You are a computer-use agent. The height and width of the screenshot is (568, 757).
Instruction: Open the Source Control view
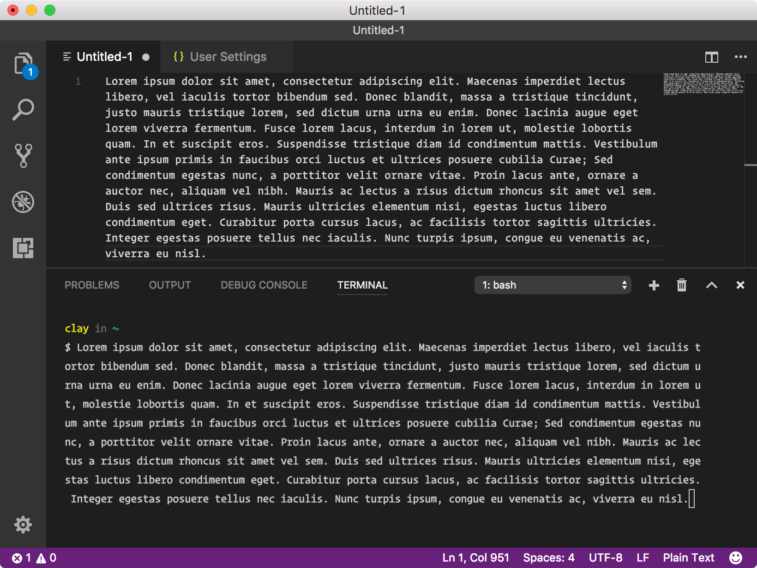(23, 156)
